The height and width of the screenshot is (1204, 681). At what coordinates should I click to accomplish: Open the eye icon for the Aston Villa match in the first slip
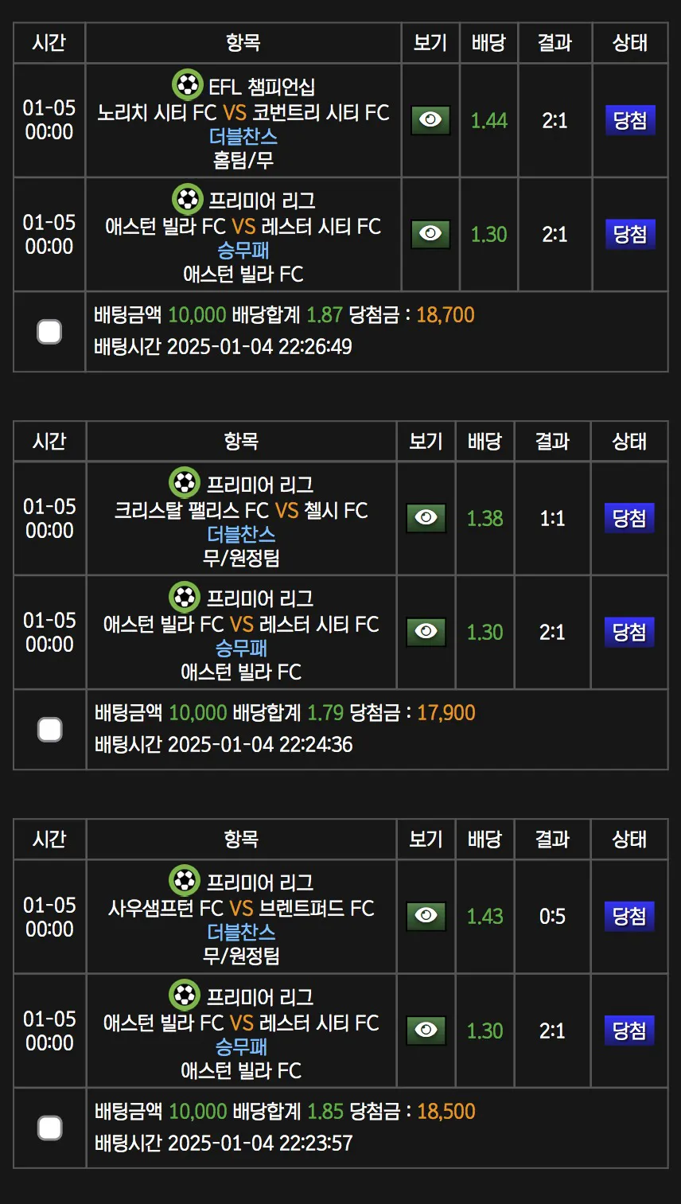point(430,234)
